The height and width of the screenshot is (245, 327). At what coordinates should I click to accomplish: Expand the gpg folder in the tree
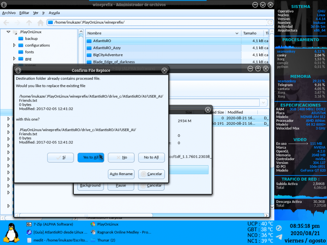[14, 59]
